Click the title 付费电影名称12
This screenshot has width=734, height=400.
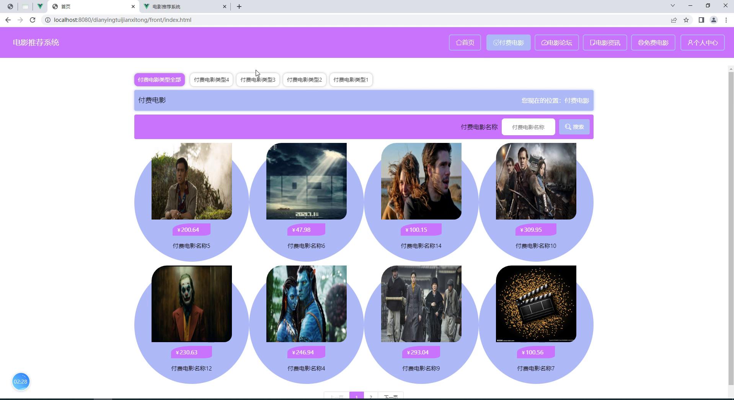click(x=191, y=369)
